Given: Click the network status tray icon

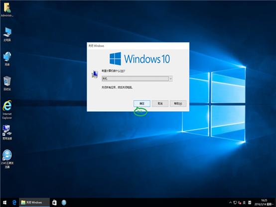Looking at the screenshot, I should click(235, 203).
